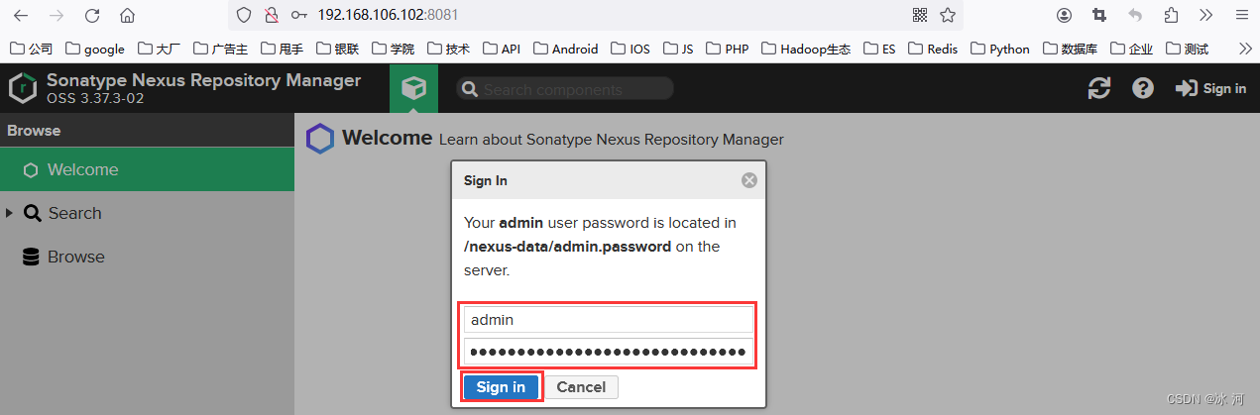This screenshot has height=415, width=1260.
Task: Open the browser hamburger application menu
Action: pos(1241,15)
